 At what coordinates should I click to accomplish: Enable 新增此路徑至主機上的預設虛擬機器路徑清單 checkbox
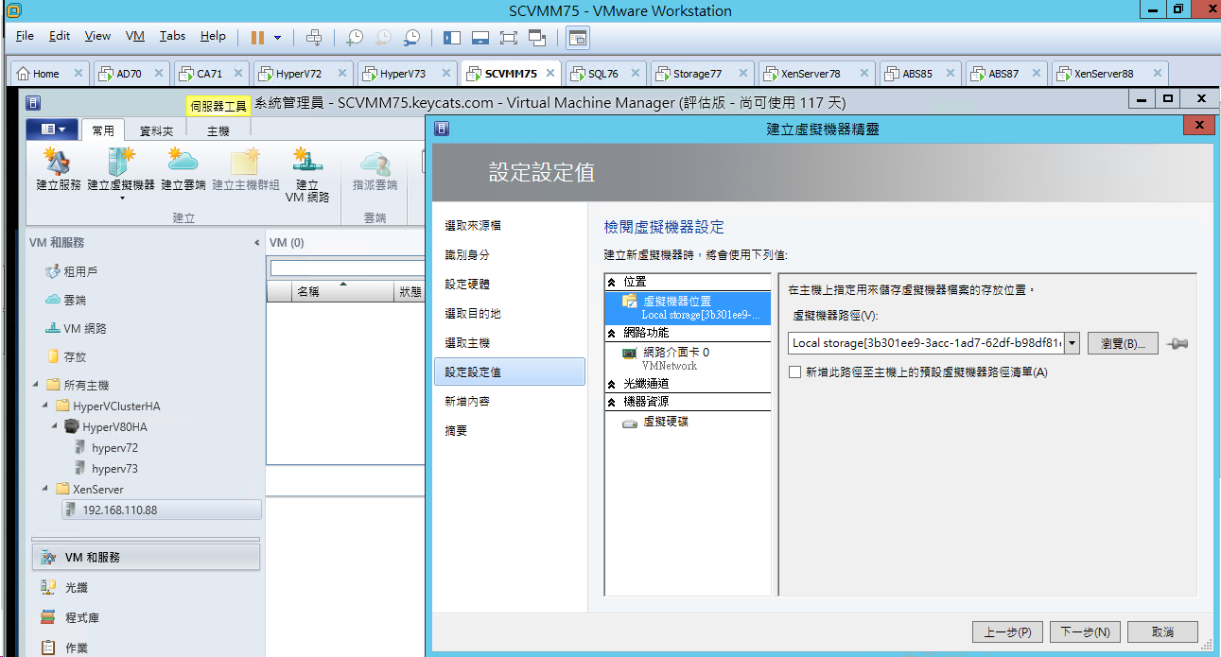tap(795, 372)
